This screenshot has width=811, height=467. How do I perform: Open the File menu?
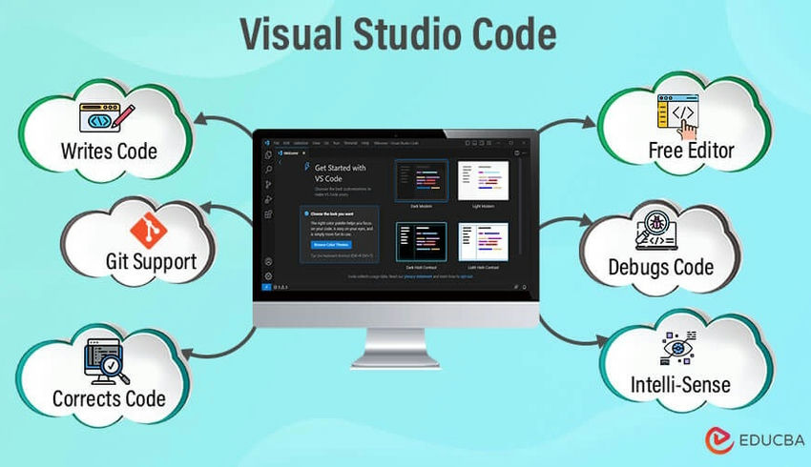276,143
